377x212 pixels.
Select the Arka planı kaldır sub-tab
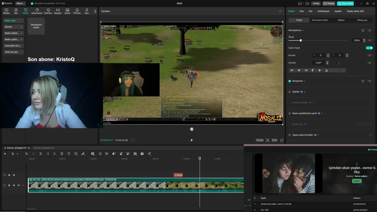(x=320, y=20)
